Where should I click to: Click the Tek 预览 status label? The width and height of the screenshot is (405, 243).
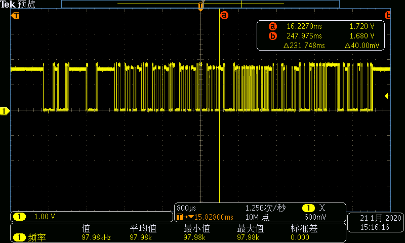[18, 4]
